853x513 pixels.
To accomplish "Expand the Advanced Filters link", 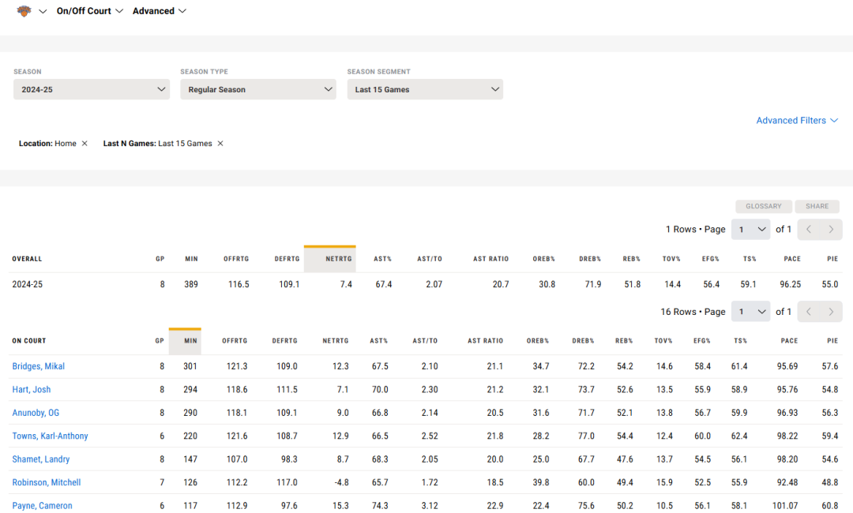I will [797, 120].
